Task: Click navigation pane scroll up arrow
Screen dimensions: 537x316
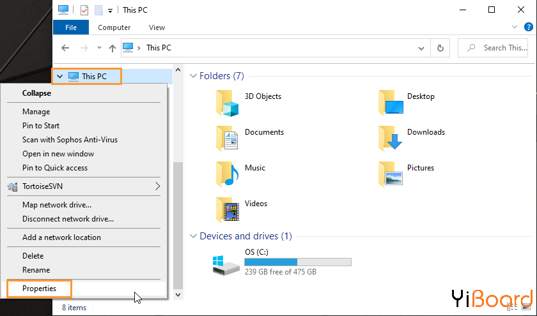Action: pyautogui.click(x=178, y=70)
